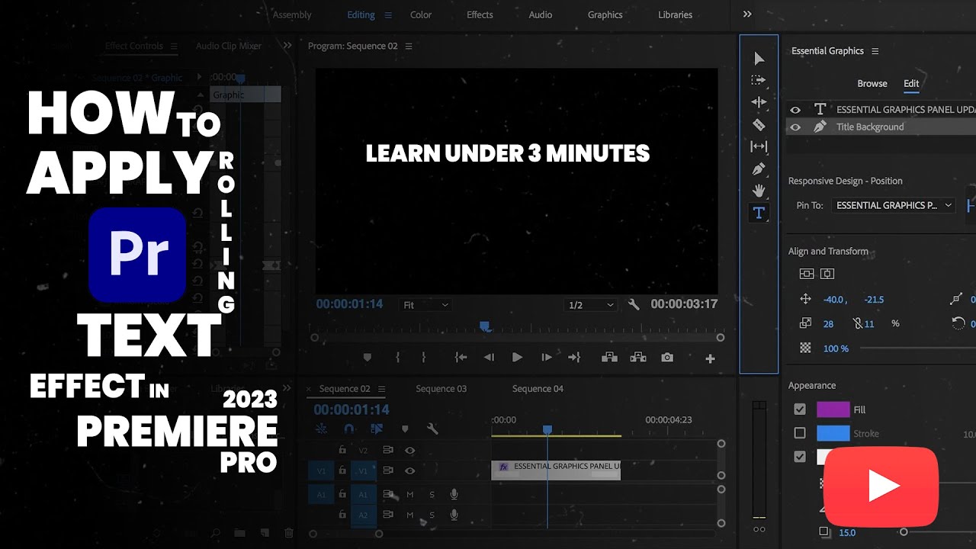Go to In point in monitor
976x549 pixels.
(461, 358)
